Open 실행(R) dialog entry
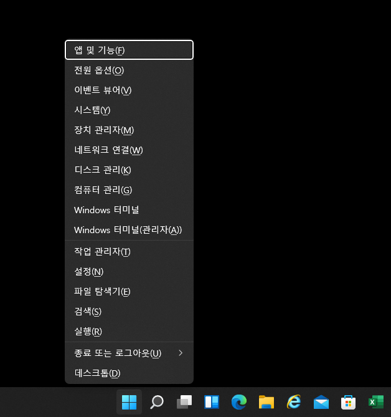This screenshot has height=417, width=391. (129, 332)
